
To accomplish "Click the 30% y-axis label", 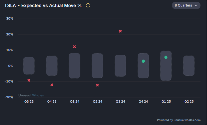I will pos(10,19).
